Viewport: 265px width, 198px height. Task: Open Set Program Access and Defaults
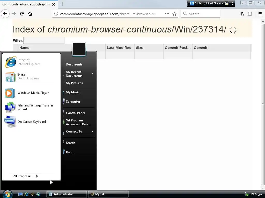tap(79, 122)
